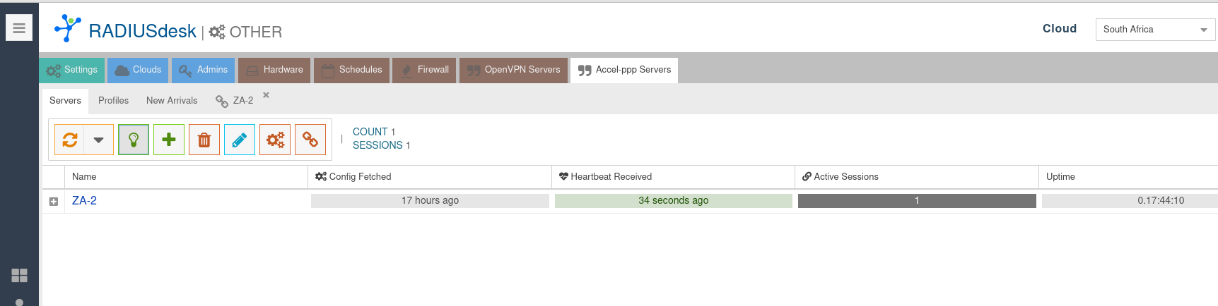
Task: Click the blue pencil edit icon
Action: pyautogui.click(x=240, y=140)
